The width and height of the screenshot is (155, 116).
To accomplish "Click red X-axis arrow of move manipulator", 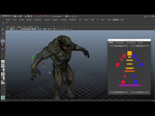I will pos(43,64).
